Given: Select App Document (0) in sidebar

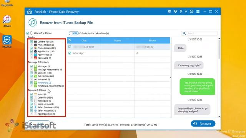Looking at the screenshot, I should pos(47,114).
